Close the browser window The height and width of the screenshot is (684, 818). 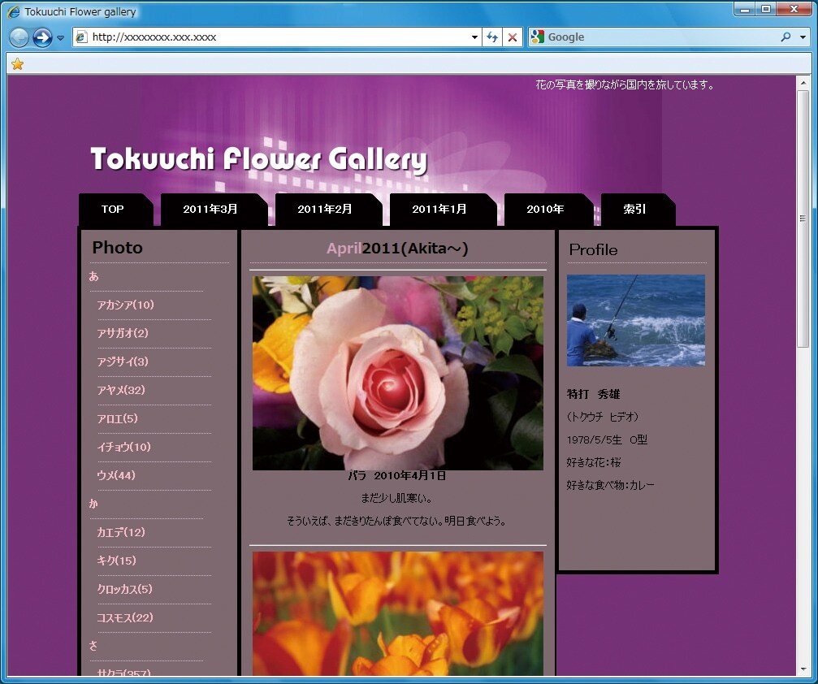coord(794,10)
